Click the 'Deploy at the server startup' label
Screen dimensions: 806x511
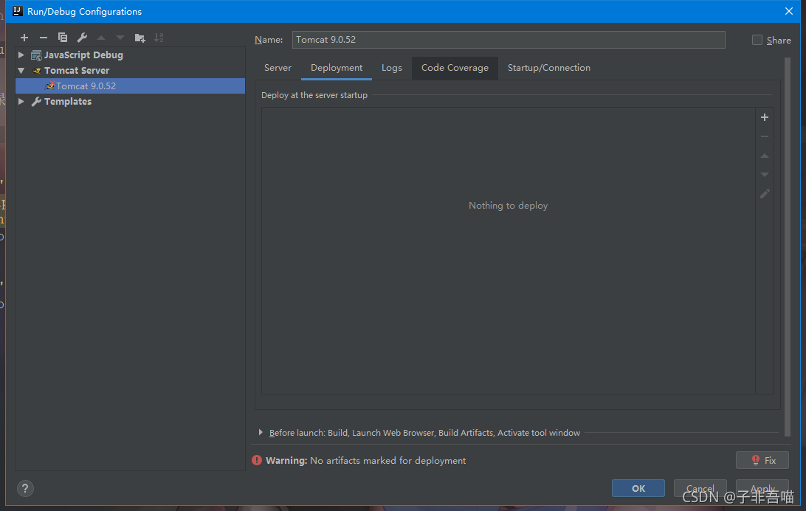coord(314,95)
